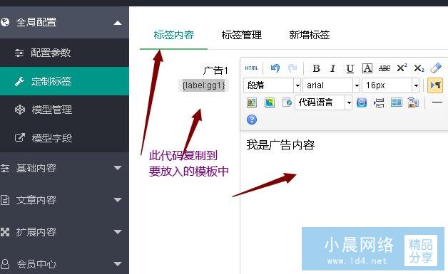Click the 广告1 label text

coord(215,70)
